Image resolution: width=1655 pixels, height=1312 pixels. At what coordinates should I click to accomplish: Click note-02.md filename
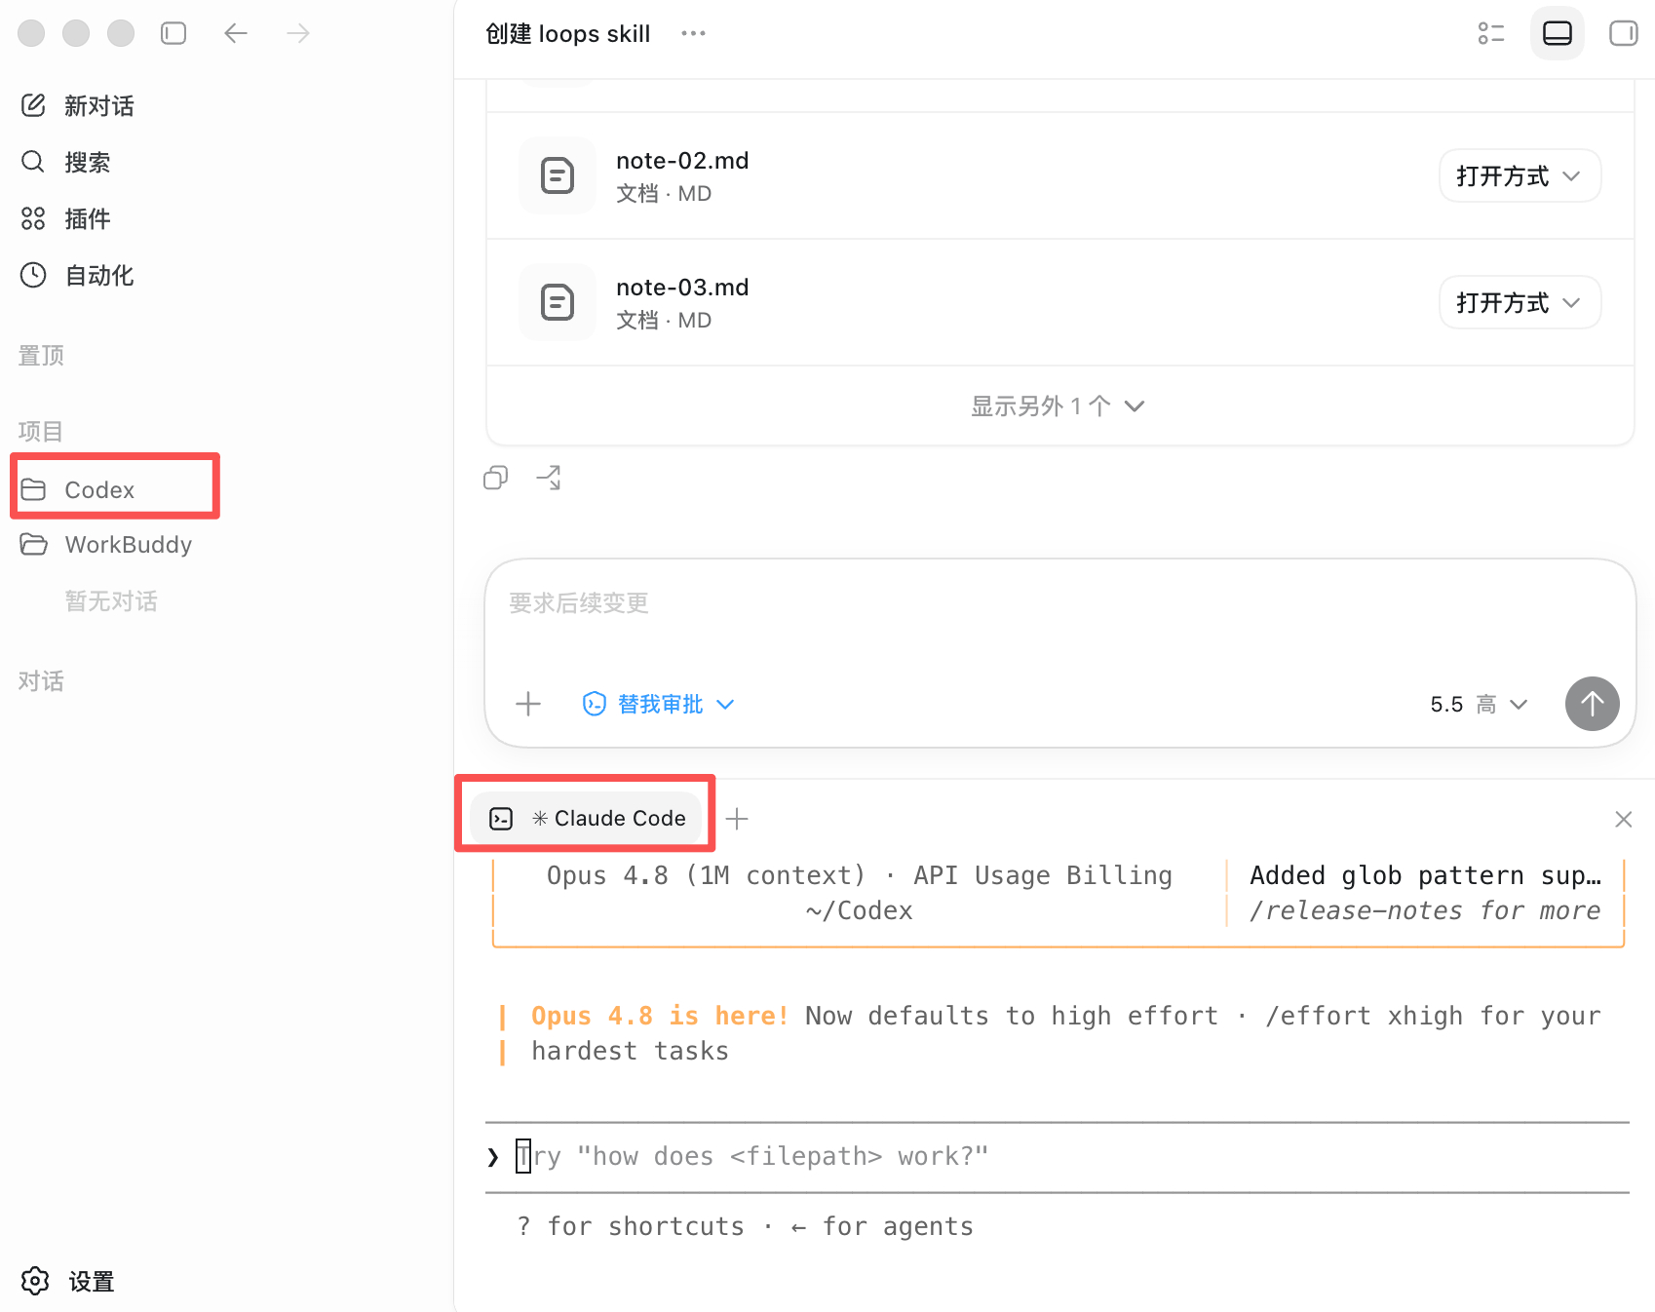pos(682,161)
